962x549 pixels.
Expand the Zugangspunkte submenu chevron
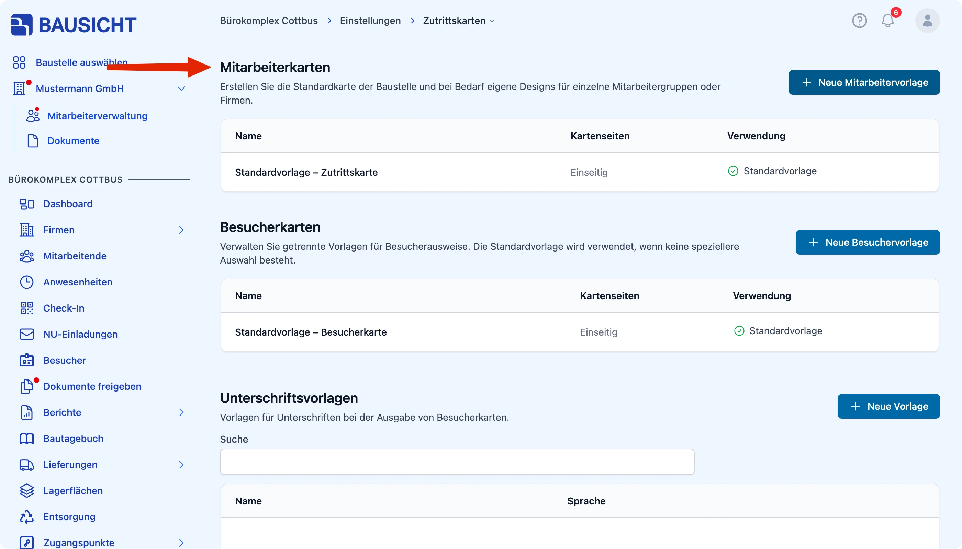181,542
